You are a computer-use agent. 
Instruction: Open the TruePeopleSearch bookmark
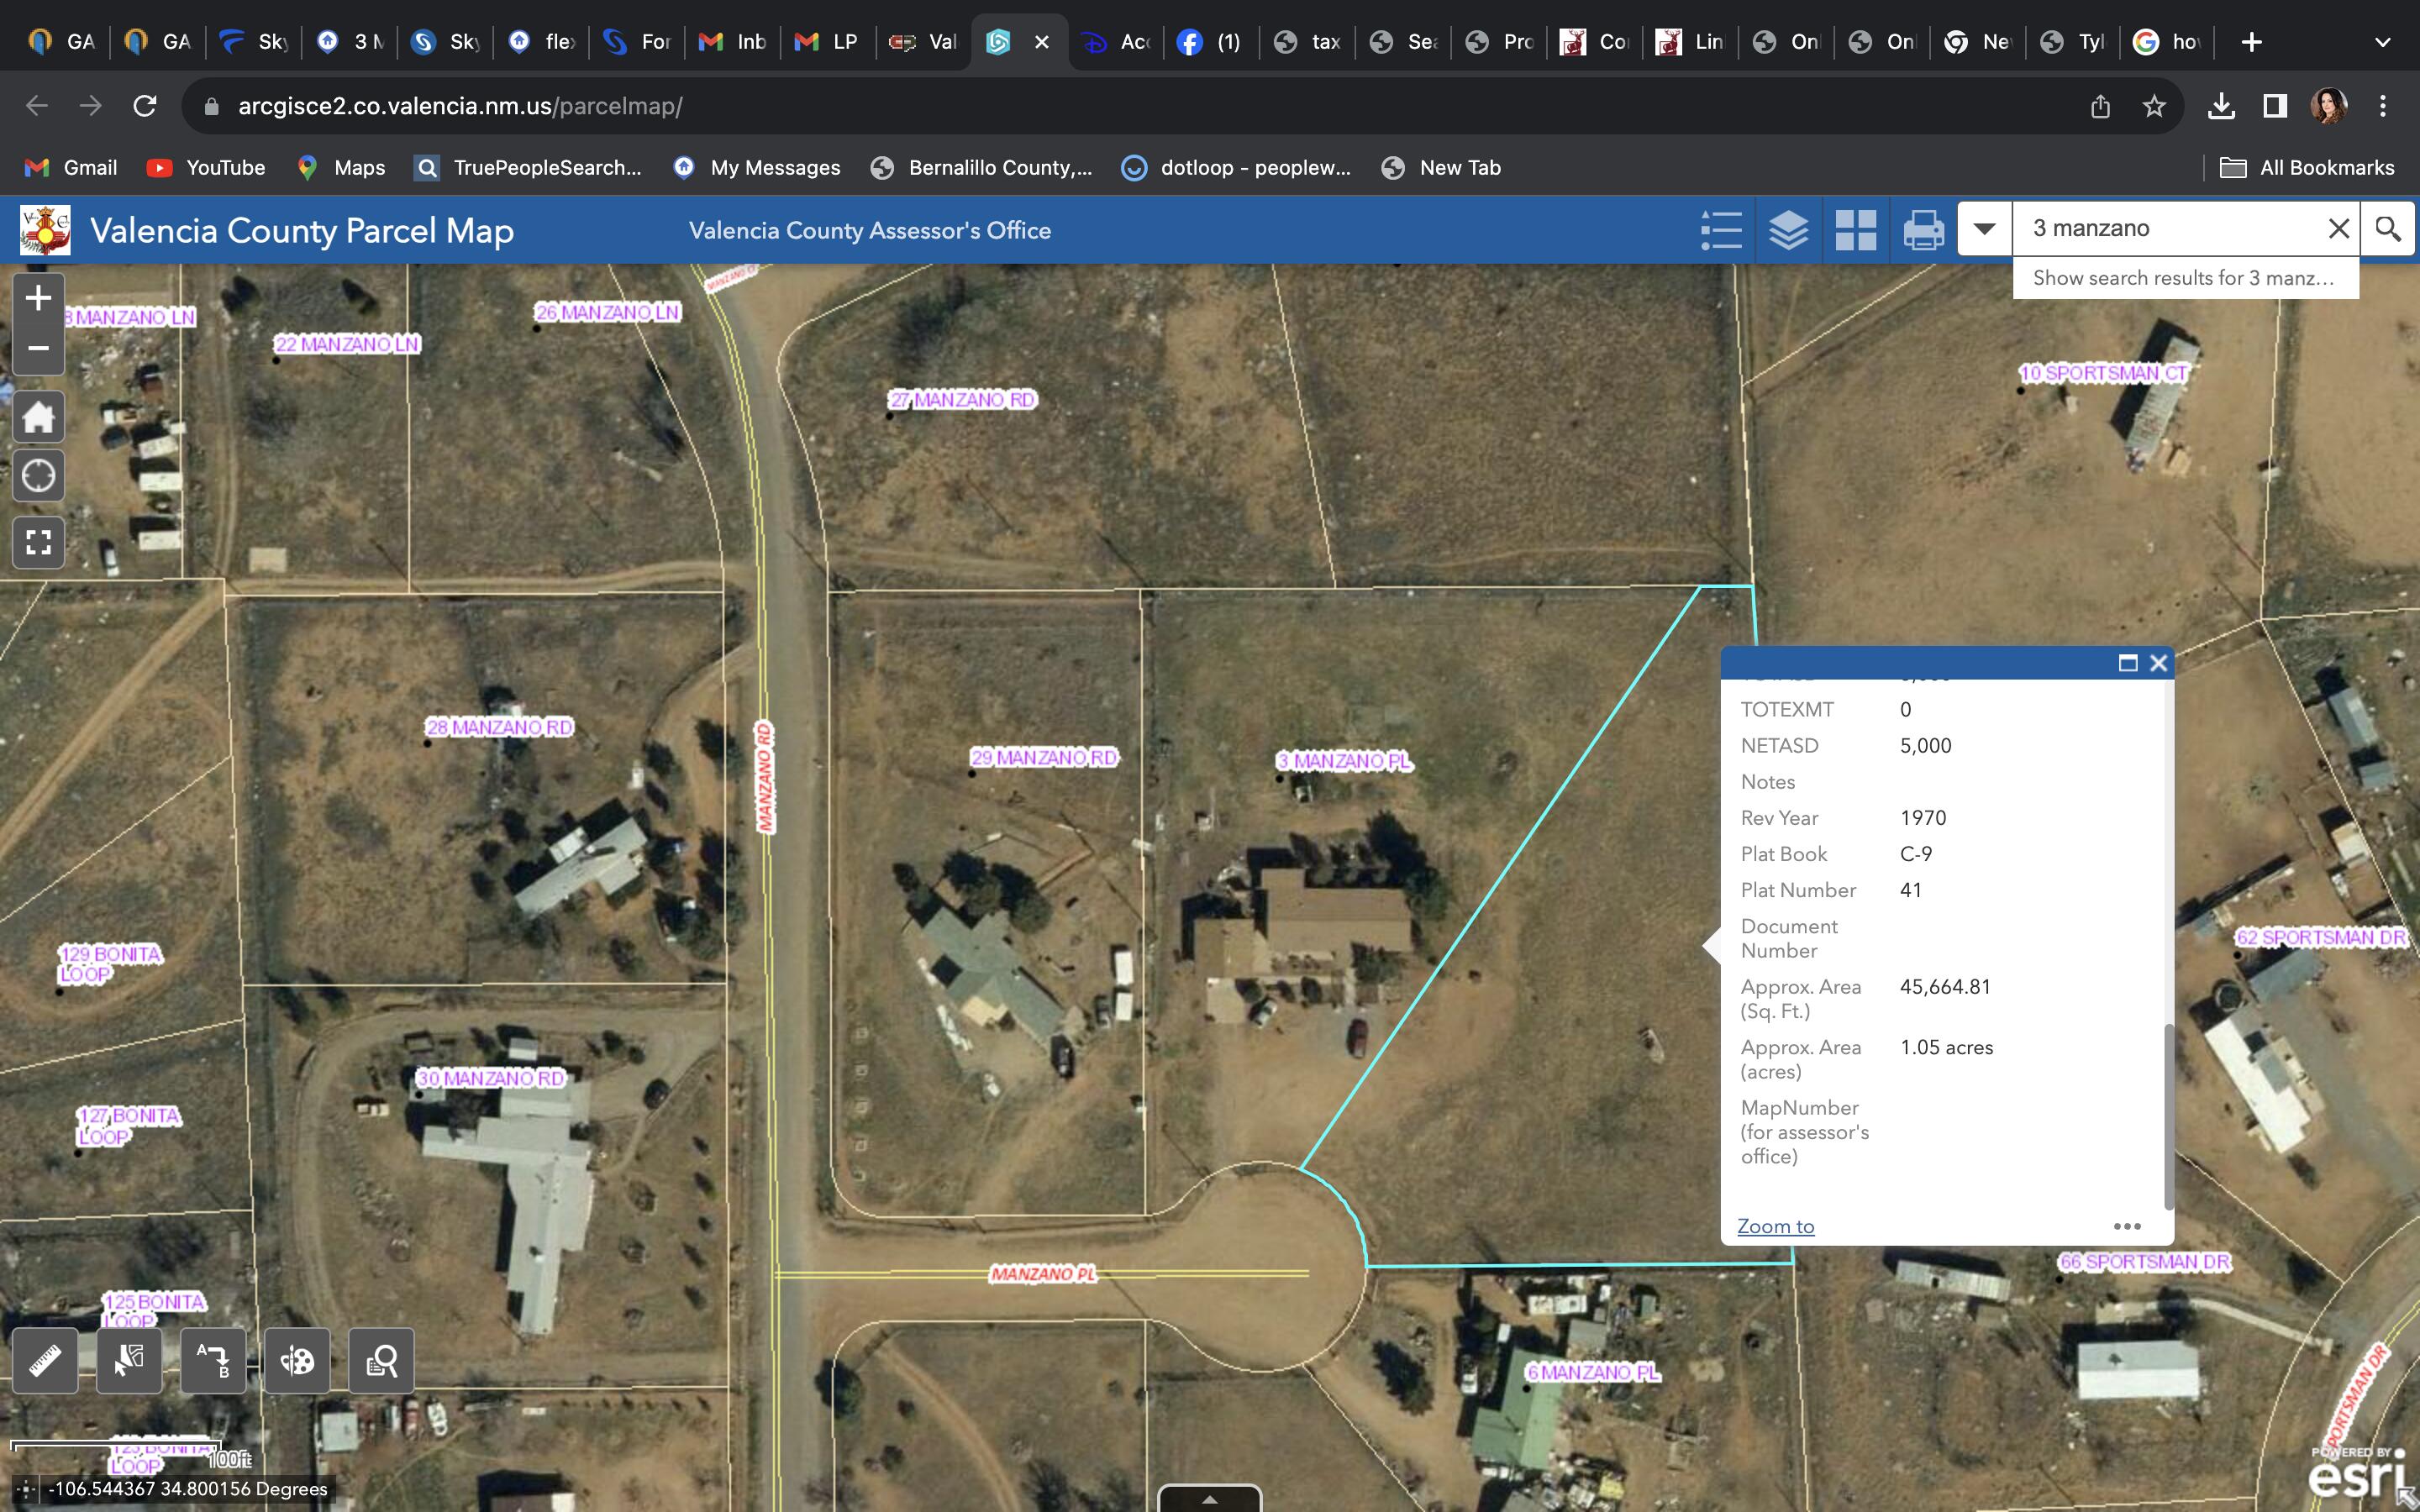528,168
